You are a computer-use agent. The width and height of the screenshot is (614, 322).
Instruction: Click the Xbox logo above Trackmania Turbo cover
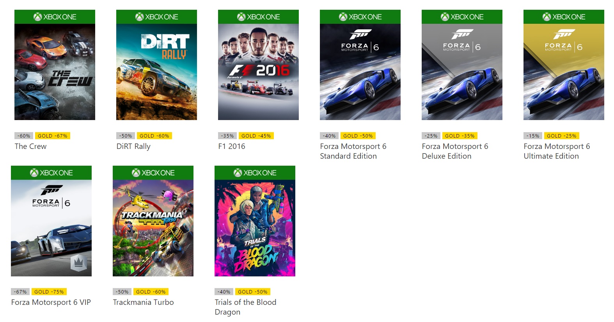[x=136, y=173]
